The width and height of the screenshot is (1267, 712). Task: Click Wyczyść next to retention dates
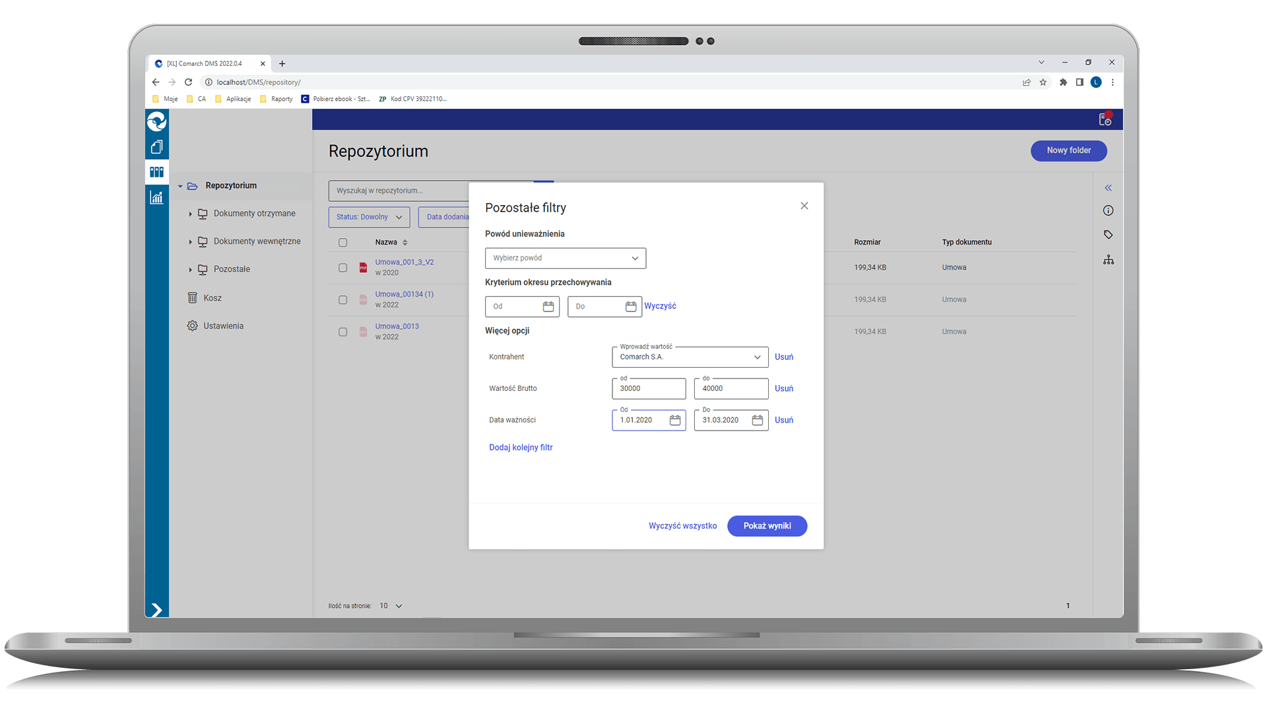(x=660, y=307)
